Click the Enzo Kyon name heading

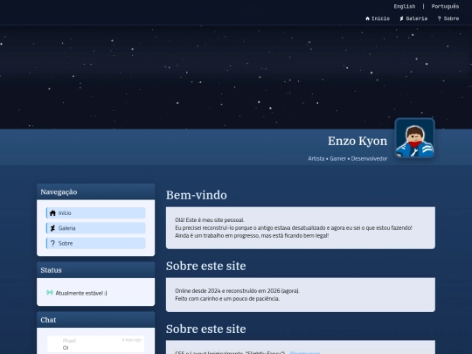tap(357, 141)
